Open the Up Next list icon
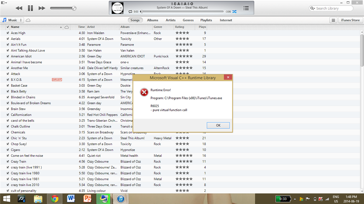Screen dimensions: 364x204 pos(246,8)
